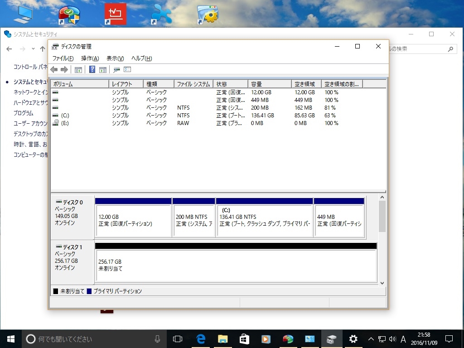Click the Forward arrow in Disk Management toolbar
464x348 pixels.
64,69
